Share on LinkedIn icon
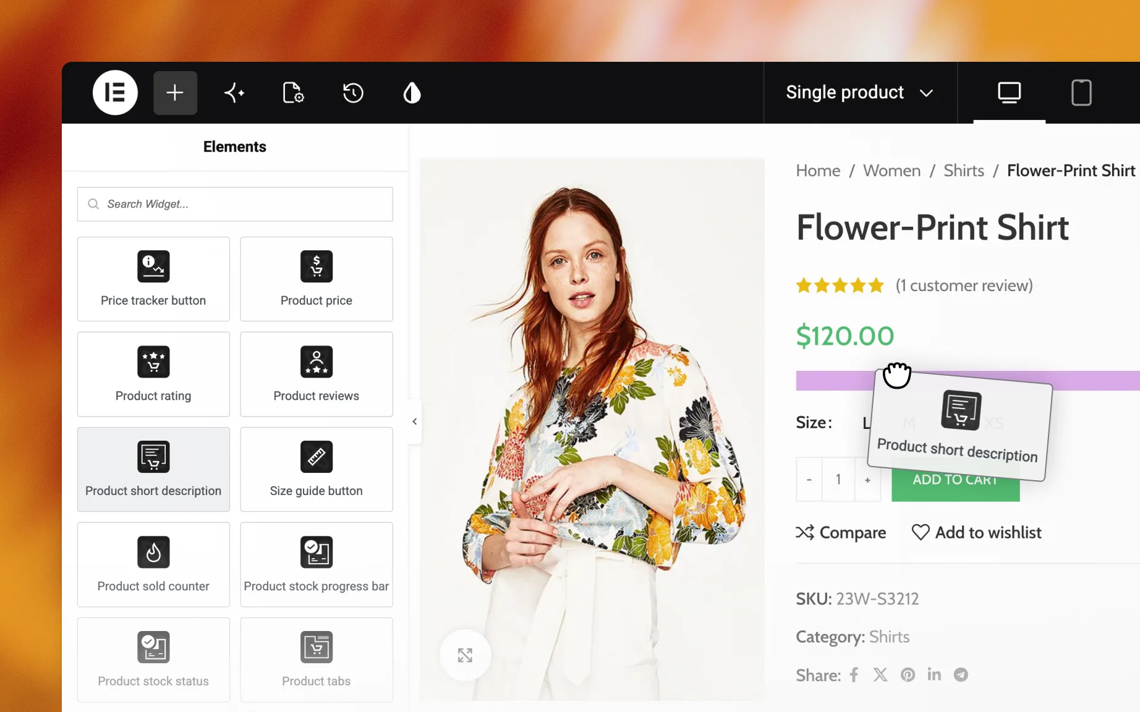Viewport: 1140px width, 712px height. (x=934, y=674)
